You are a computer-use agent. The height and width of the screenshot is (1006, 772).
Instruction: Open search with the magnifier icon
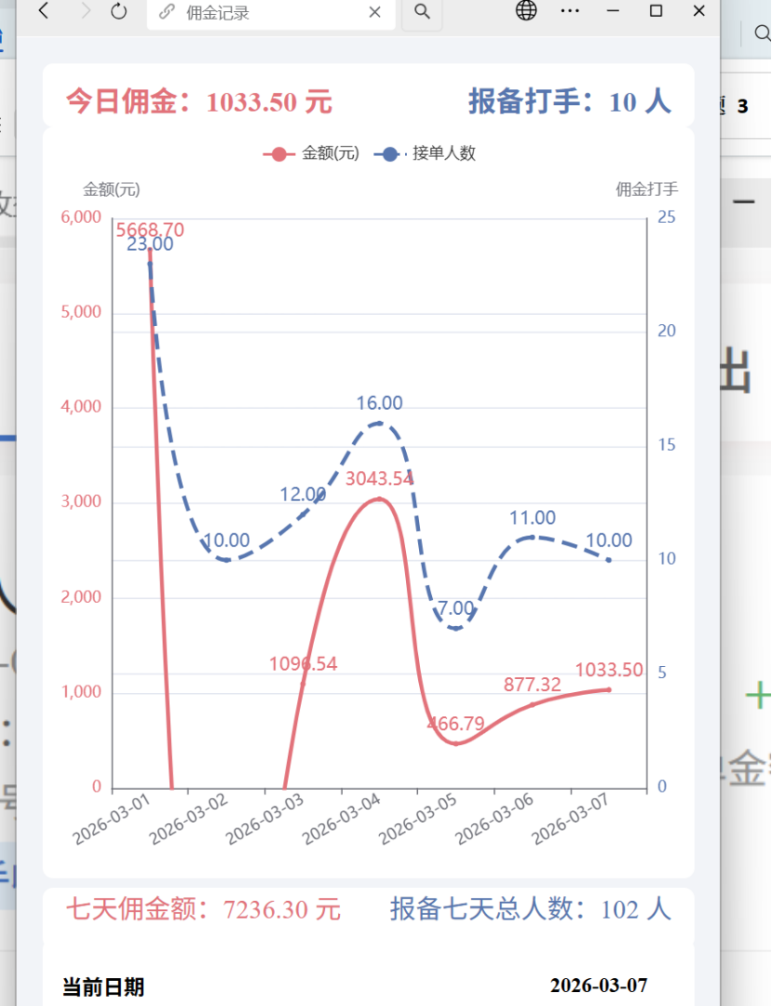tap(422, 11)
